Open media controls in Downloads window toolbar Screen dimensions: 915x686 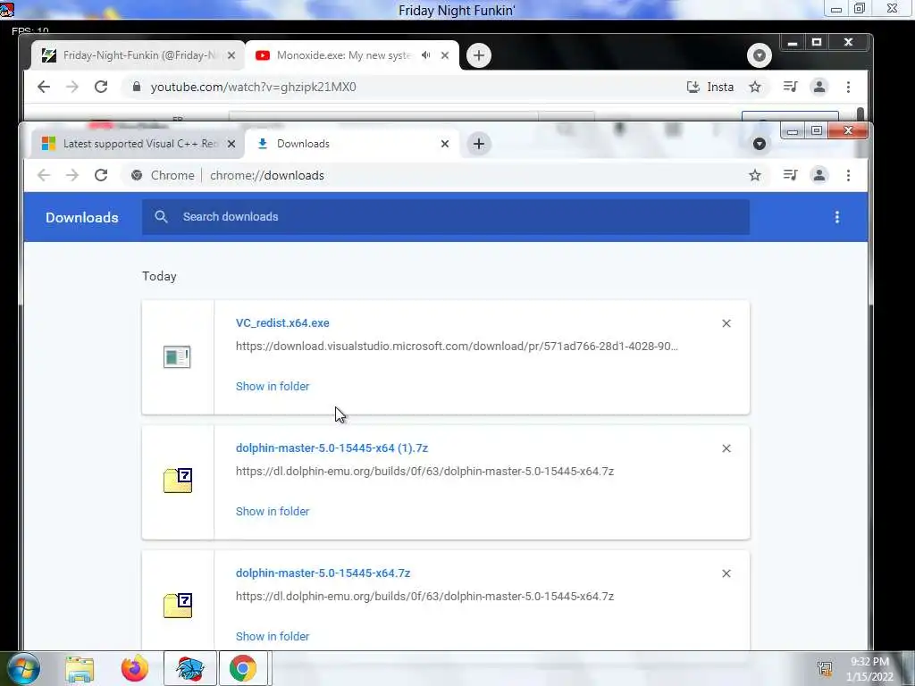(790, 175)
